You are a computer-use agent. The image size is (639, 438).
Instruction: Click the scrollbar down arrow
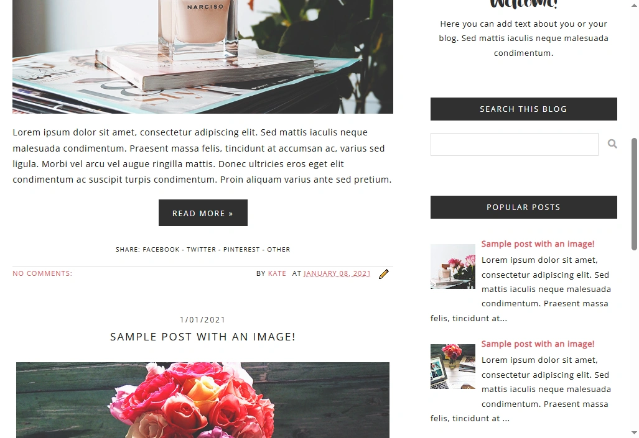(634, 432)
